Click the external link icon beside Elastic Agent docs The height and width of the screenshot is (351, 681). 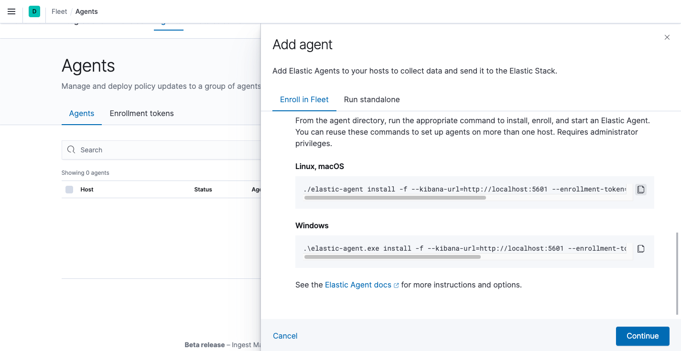pos(396,284)
